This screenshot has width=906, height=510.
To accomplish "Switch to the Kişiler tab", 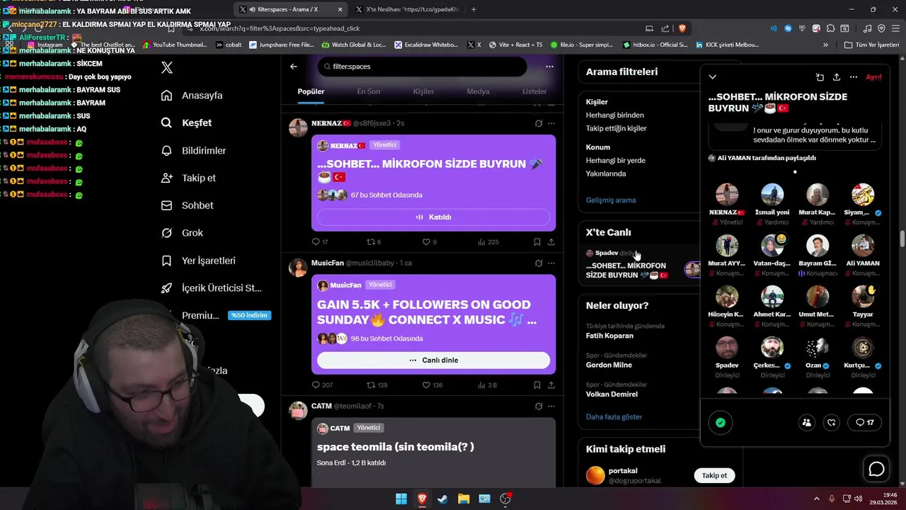I will click(423, 91).
